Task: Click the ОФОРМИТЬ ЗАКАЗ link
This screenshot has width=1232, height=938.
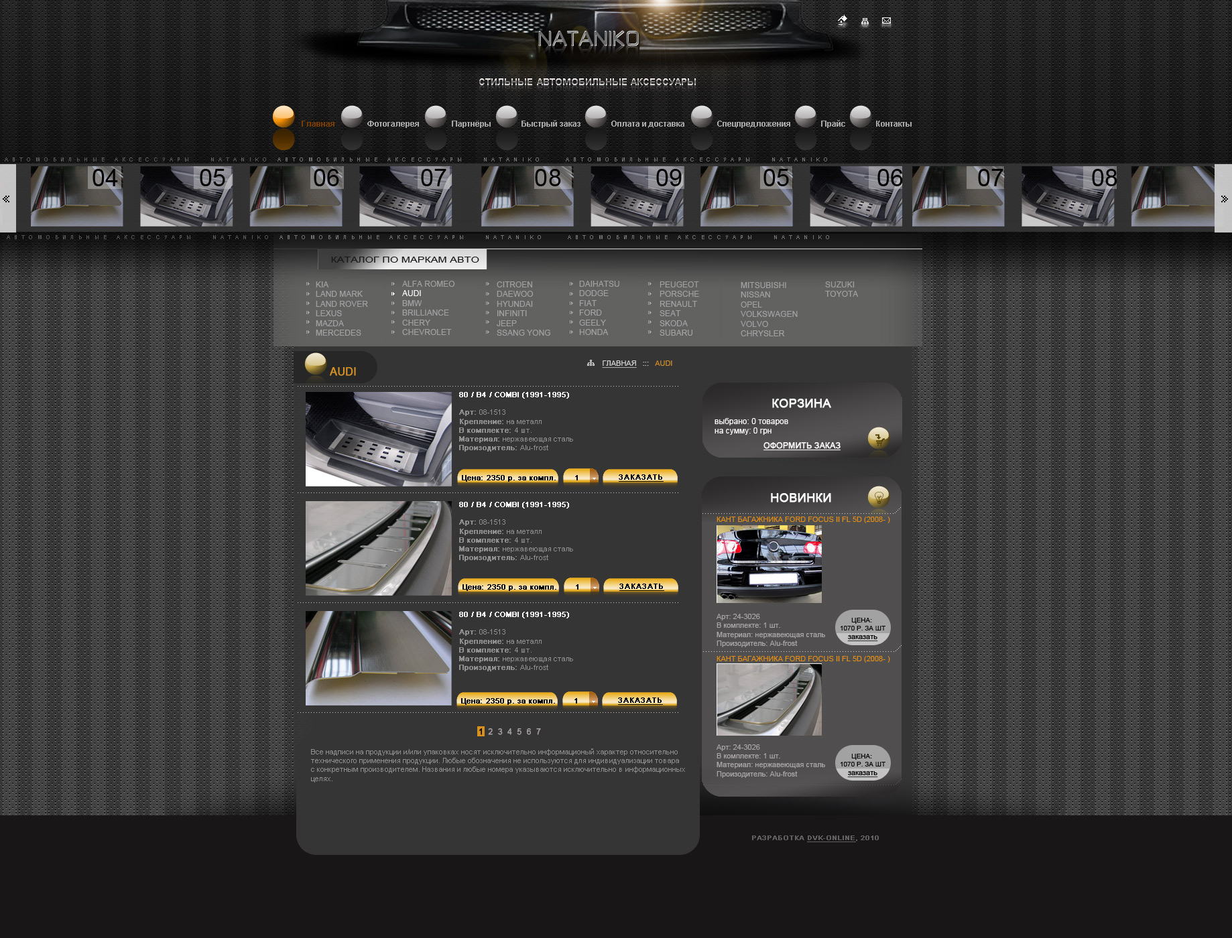Action: (x=802, y=446)
